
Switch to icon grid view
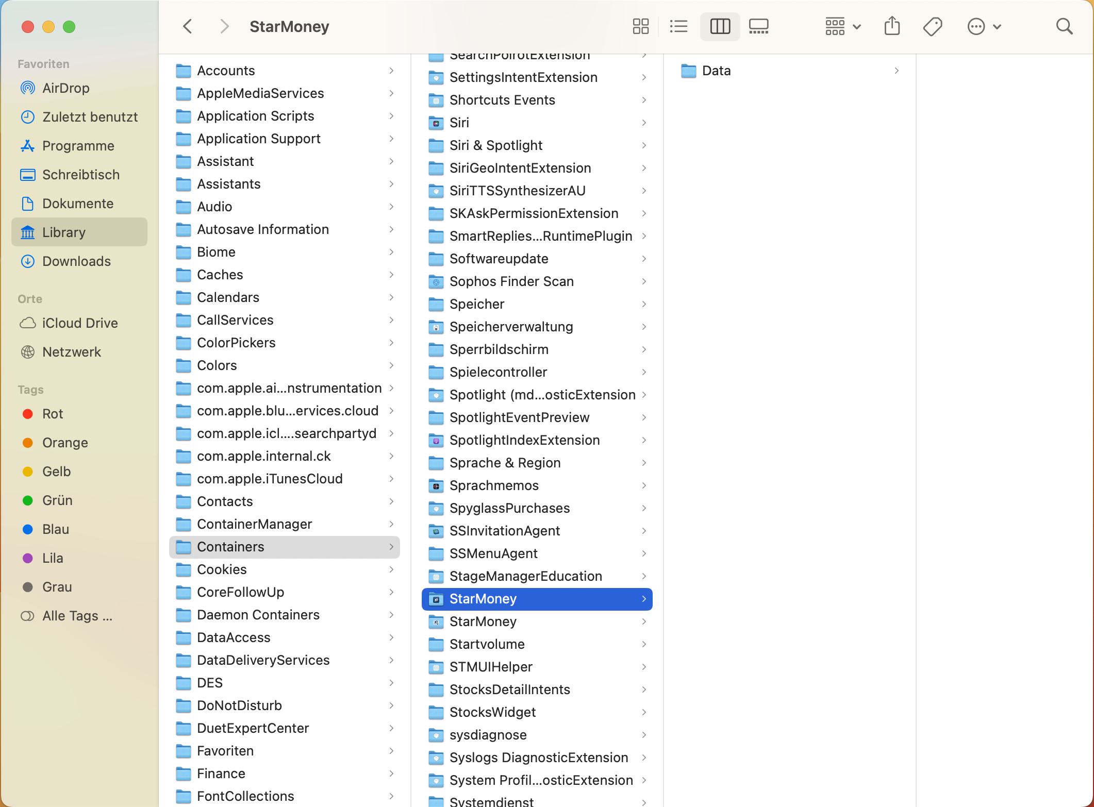pos(640,26)
